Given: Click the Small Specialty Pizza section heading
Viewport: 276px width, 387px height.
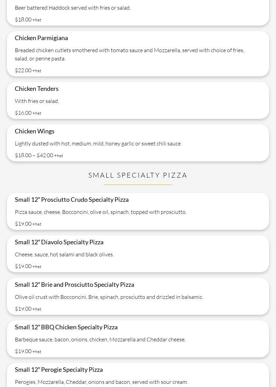Looking at the screenshot, I should coord(138,175).
